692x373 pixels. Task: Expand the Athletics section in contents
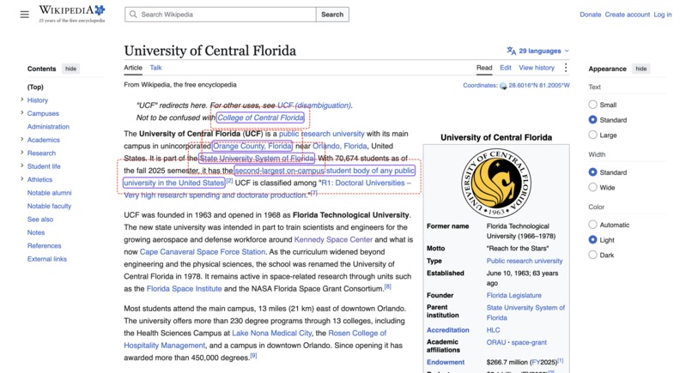[x=22, y=179]
